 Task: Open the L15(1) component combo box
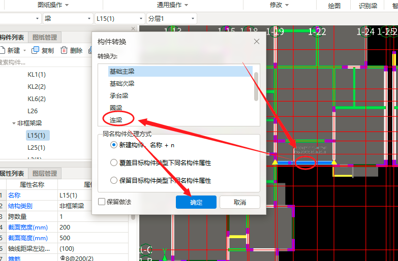tap(119, 18)
